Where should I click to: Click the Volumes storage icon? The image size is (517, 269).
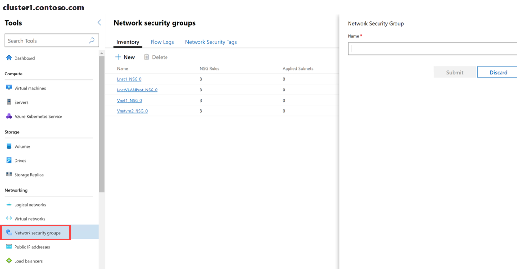coord(9,146)
